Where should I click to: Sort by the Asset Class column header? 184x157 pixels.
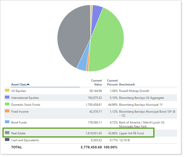pos(20,84)
